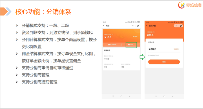The height and width of the screenshot is (109, 203).
Task: Tap the ¥10.0 balance on wallet card
Action: (x=108, y=37)
